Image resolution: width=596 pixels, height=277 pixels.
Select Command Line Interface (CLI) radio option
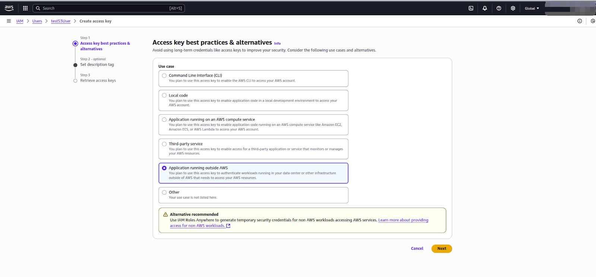(164, 76)
